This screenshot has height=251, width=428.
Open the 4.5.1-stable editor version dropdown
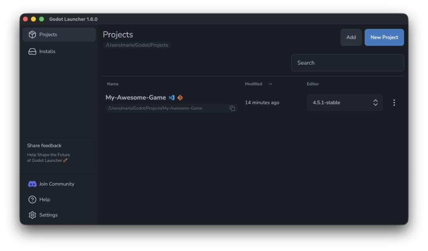tap(344, 102)
